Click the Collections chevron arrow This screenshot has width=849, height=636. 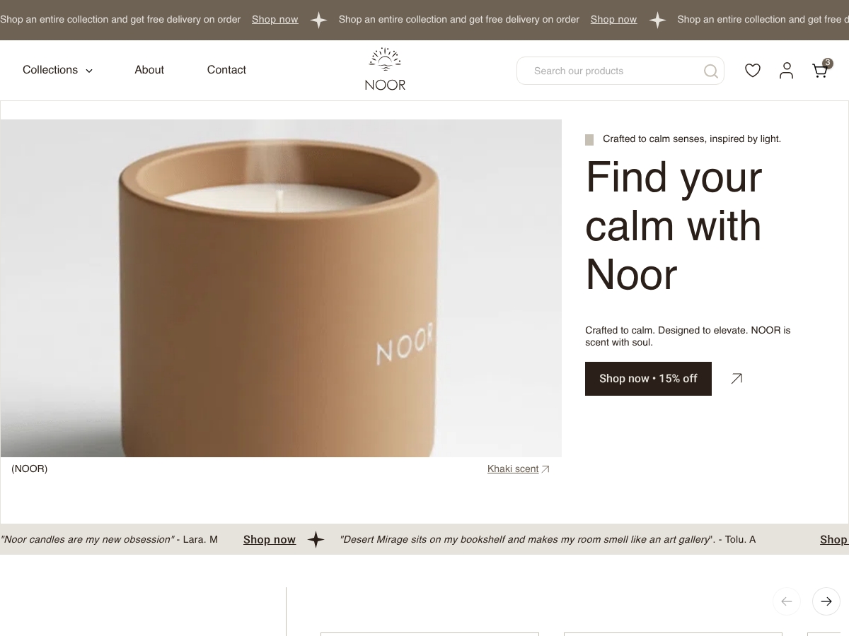tap(89, 71)
